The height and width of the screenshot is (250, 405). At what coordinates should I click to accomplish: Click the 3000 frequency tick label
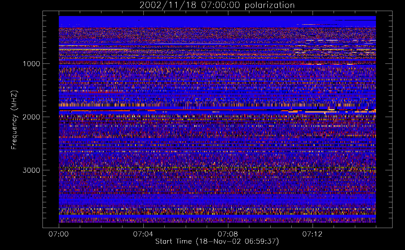click(x=31, y=170)
